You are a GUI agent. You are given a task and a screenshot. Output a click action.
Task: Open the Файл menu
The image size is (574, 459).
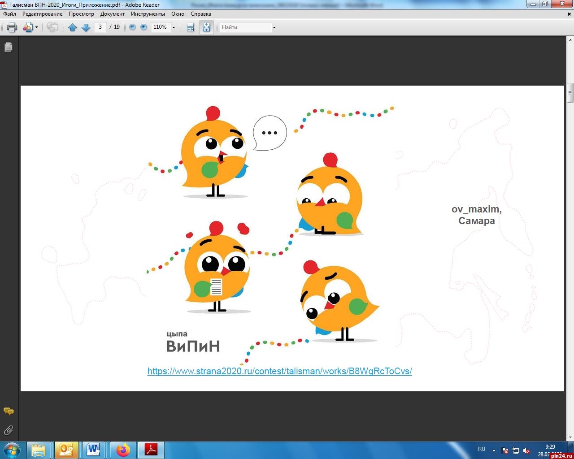pos(10,14)
